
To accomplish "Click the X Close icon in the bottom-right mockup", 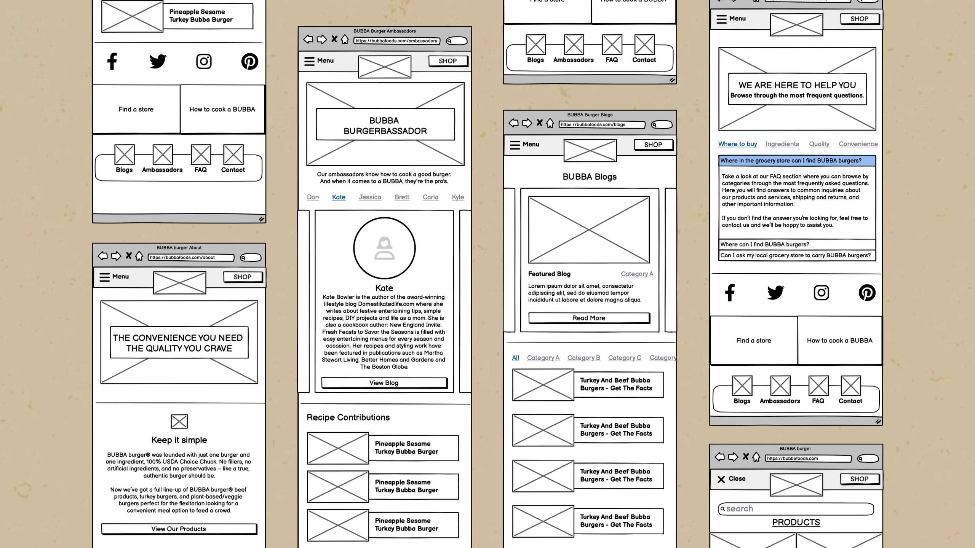I will [721, 479].
